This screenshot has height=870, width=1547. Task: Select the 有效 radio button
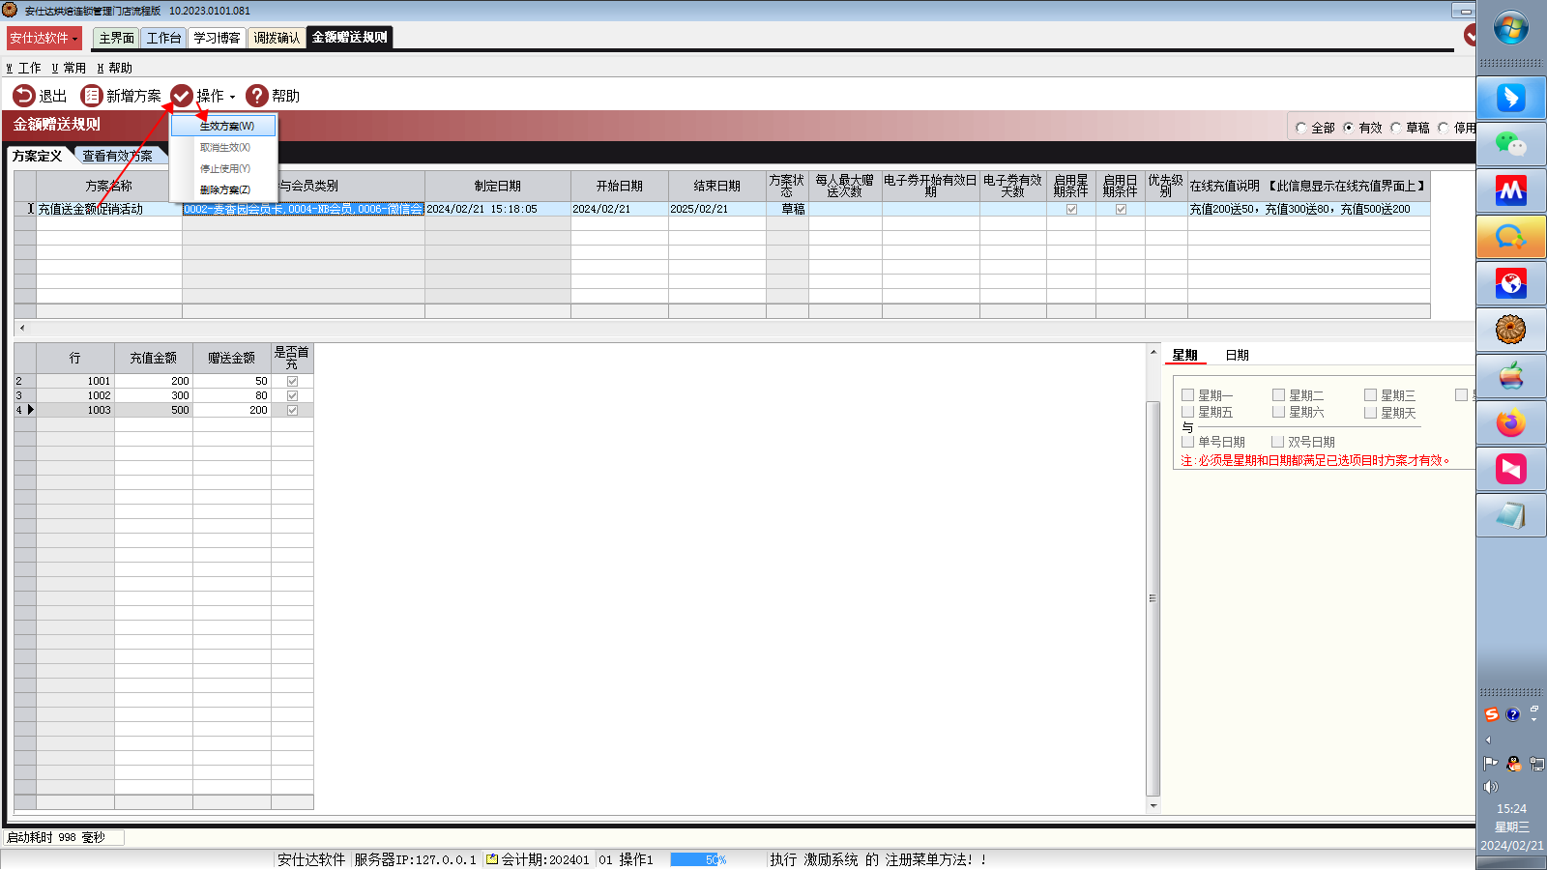coord(1349,128)
